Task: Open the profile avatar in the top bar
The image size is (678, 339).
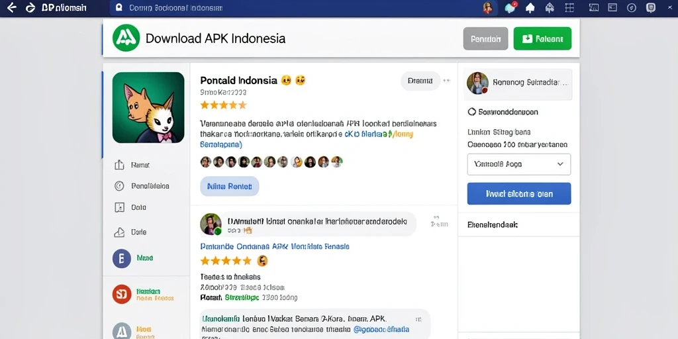Action: click(x=488, y=8)
